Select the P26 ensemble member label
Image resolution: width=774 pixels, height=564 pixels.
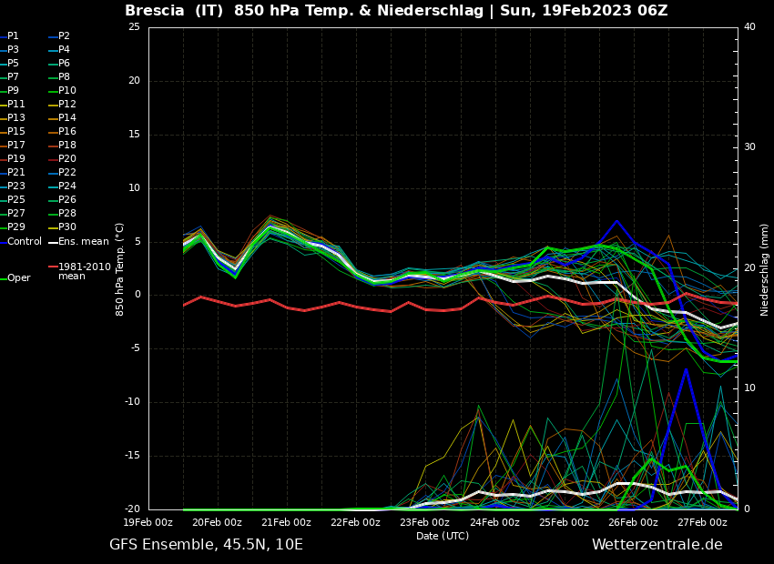pos(67,199)
